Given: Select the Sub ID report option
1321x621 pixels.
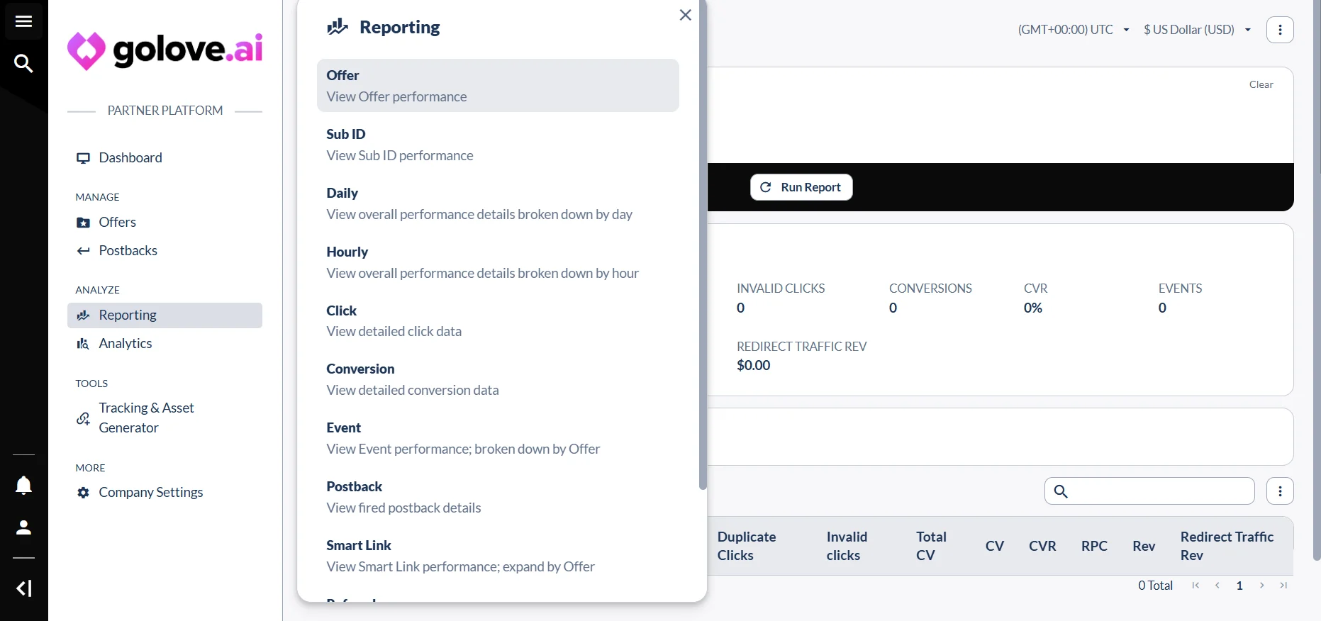Looking at the screenshot, I should click(x=498, y=145).
